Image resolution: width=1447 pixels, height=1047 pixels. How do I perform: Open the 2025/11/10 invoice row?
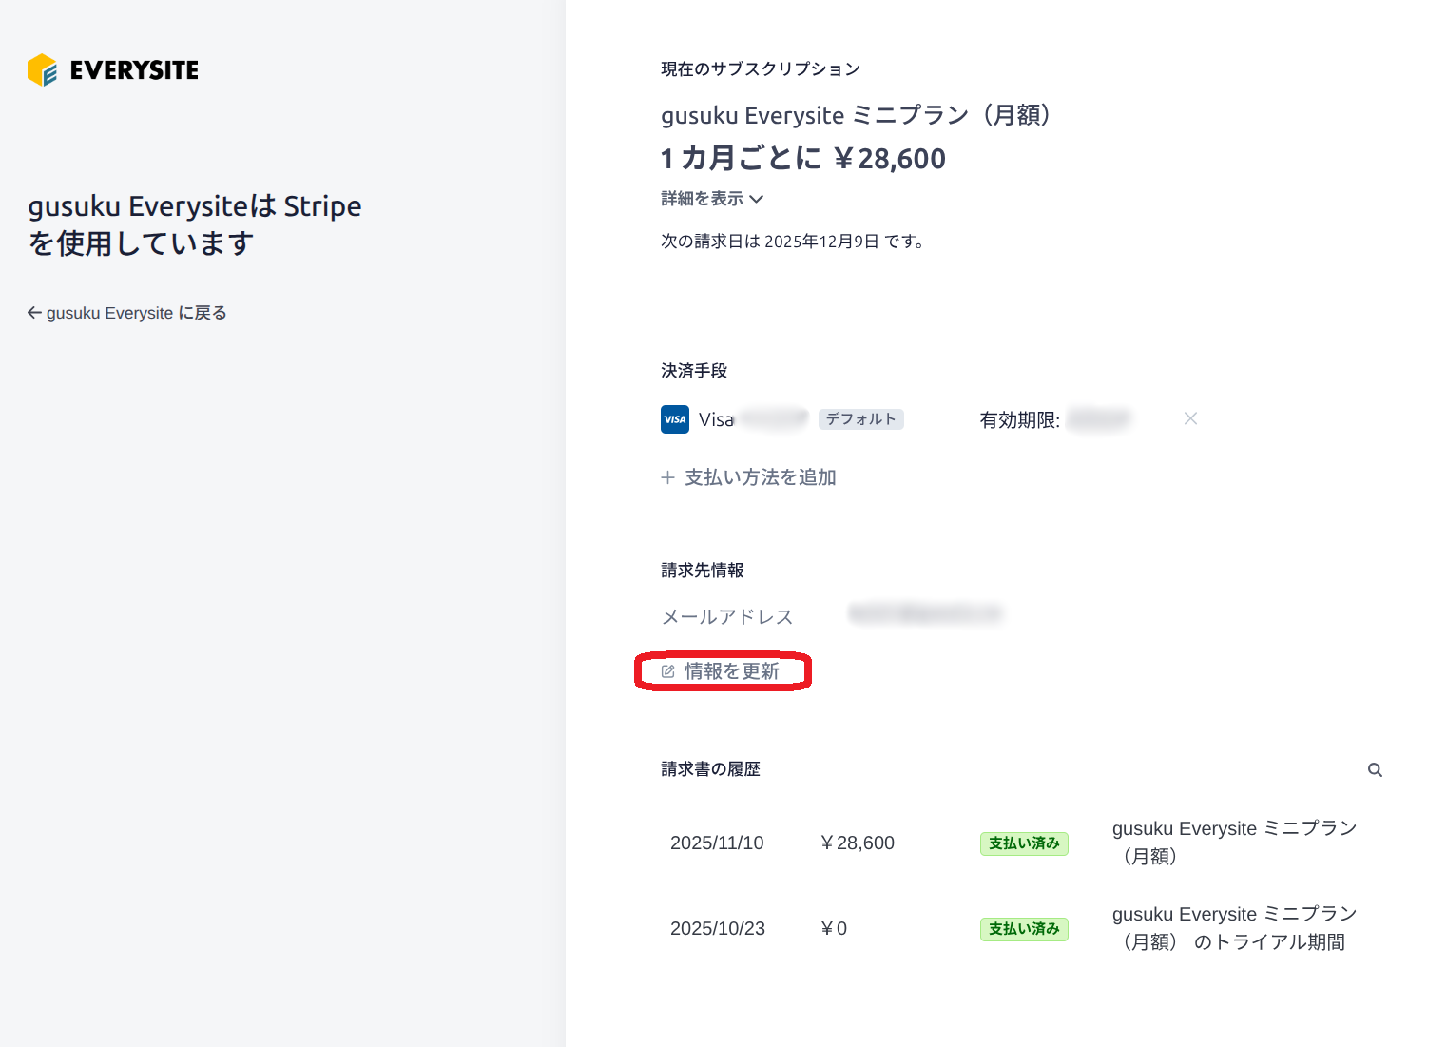pyautogui.click(x=1022, y=843)
